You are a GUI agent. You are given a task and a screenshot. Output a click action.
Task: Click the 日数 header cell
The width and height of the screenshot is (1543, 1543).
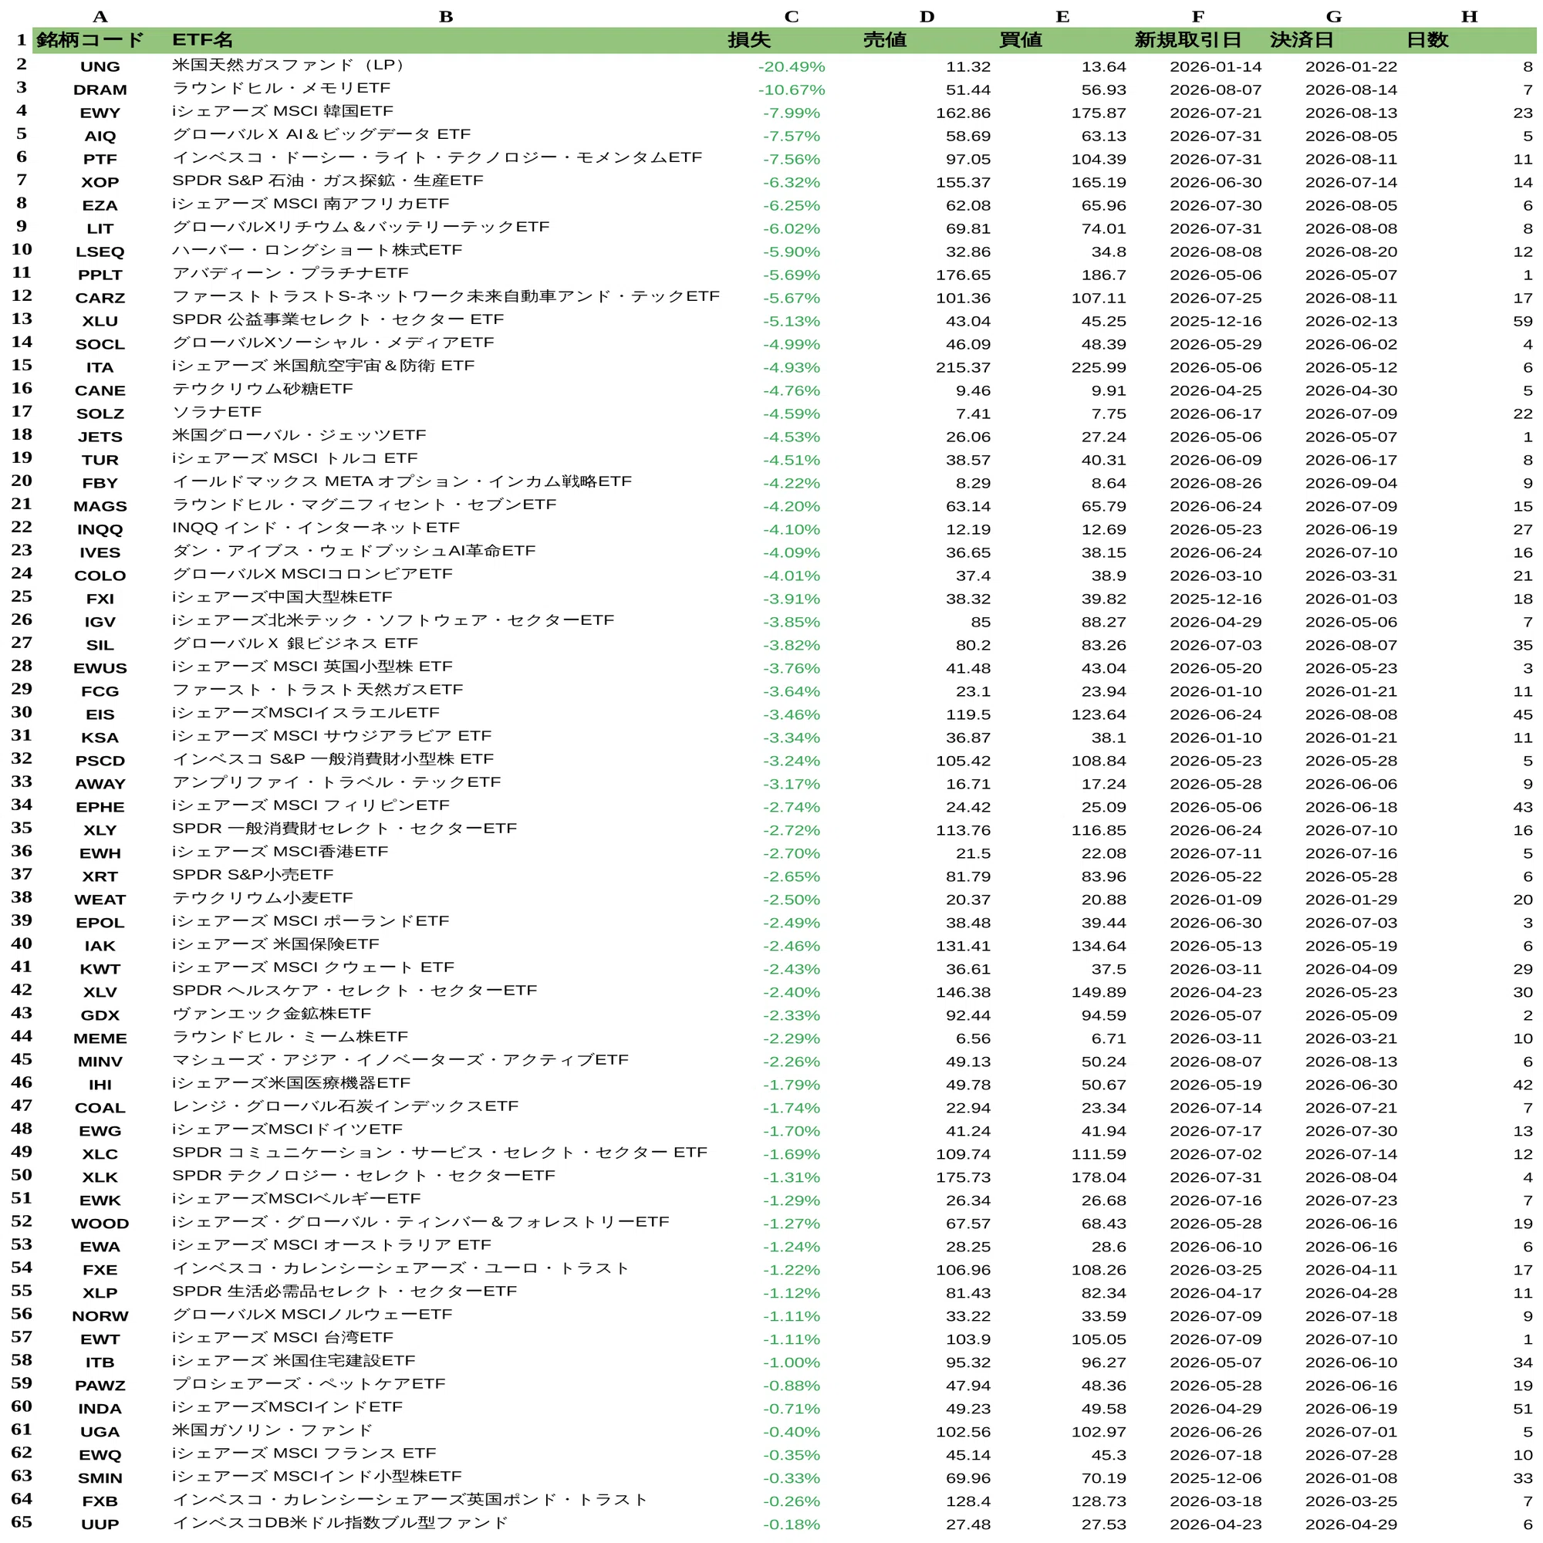(x=1427, y=40)
